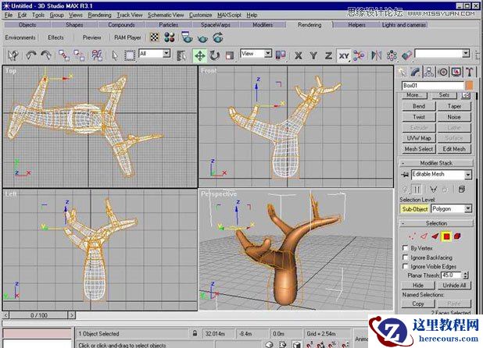The image size is (483, 348).
Task: Click the Bind to Space Warp icon
Action: (x=97, y=55)
